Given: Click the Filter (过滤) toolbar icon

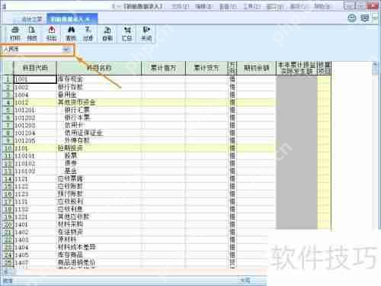Looking at the screenshot, I should pos(88,34).
